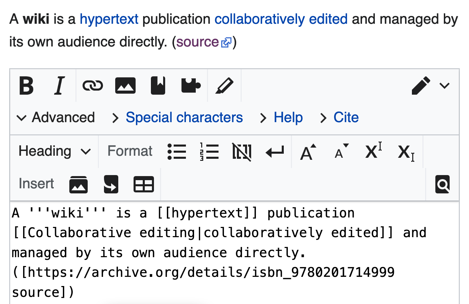Apply Italic formatting

click(x=59, y=85)
